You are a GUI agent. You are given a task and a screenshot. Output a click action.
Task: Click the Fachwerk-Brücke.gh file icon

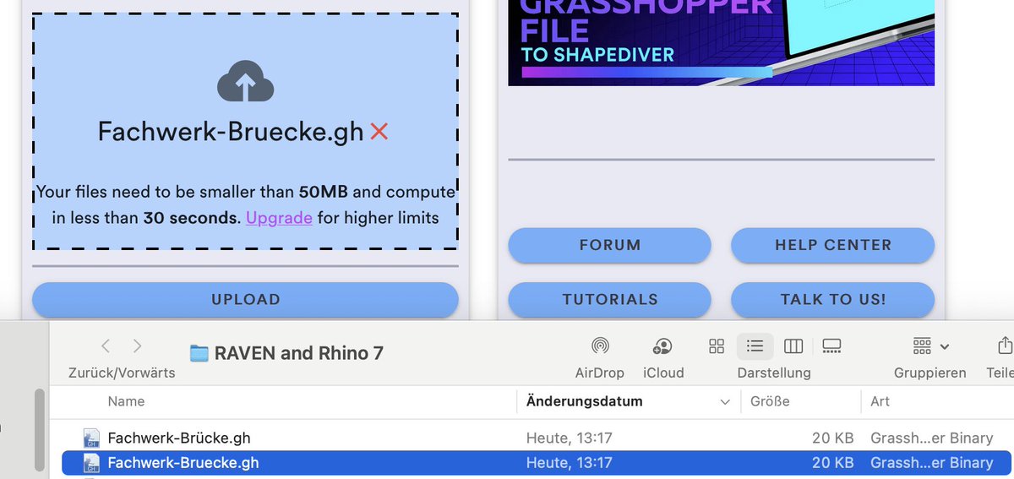point(91,438)
